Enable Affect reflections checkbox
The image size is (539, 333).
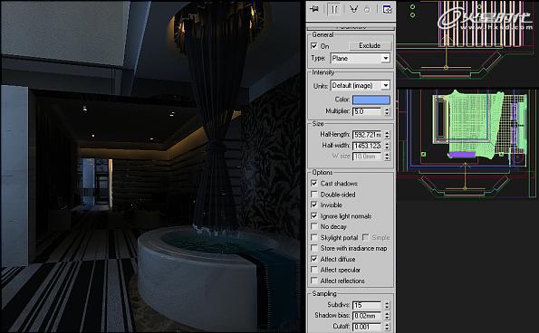click(314, 281)
